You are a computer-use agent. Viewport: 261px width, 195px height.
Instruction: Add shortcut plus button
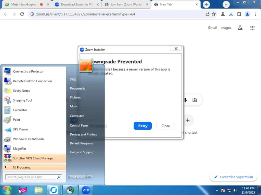tap(188, 120)
